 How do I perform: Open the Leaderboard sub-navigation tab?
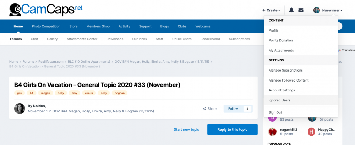pos(210,39)
